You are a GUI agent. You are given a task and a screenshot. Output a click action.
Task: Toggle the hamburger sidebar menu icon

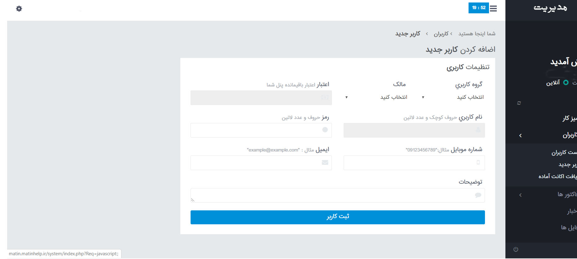[493, 9]
